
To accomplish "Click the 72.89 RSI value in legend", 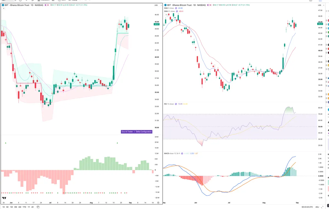I will (x=180, y=104).
